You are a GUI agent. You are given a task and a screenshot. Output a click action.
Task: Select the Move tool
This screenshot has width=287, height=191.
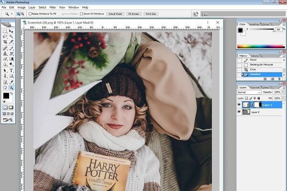click(x=11, y=31)
